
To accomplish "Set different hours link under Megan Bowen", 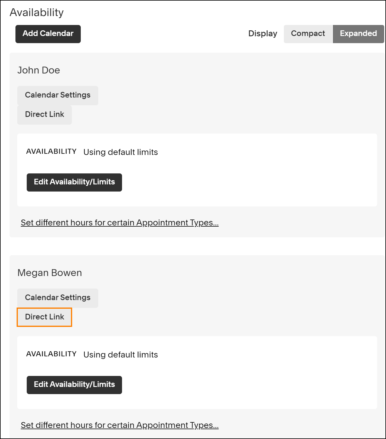I will click(120, 425).
